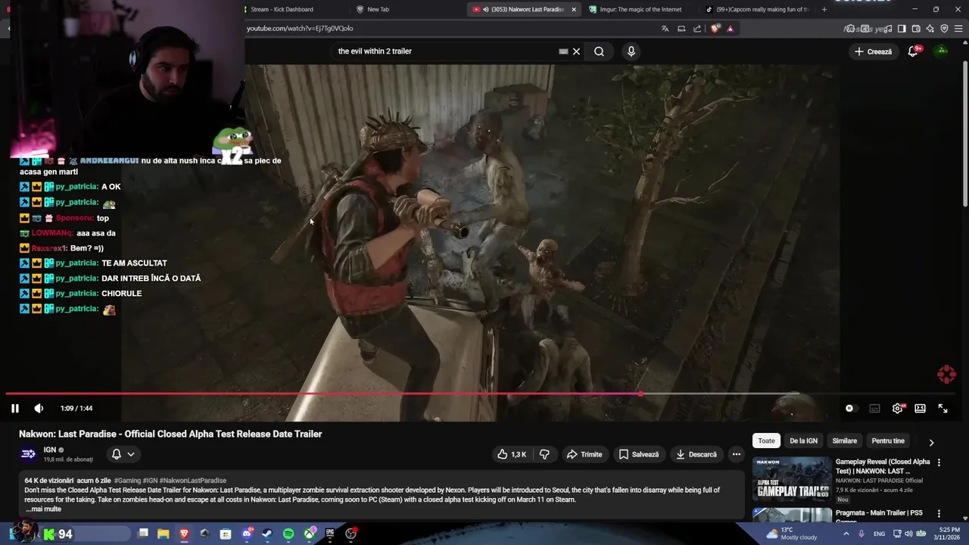Open the YouTube account avatar menu
The width and height of the screenshot is (969, 545).
click(942, 51)
